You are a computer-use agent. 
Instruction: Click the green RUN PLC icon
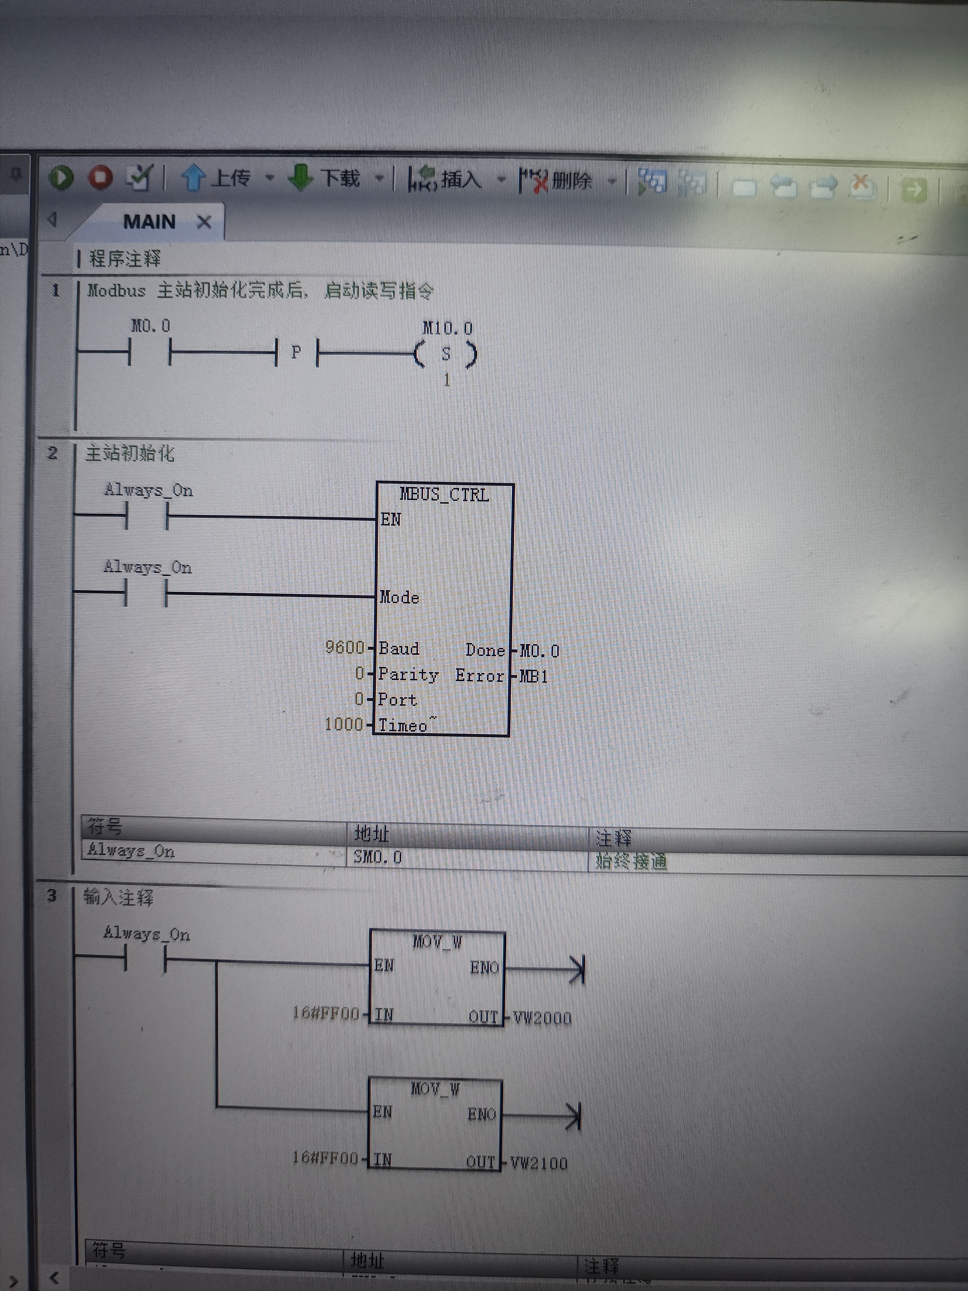coord(61,177)
